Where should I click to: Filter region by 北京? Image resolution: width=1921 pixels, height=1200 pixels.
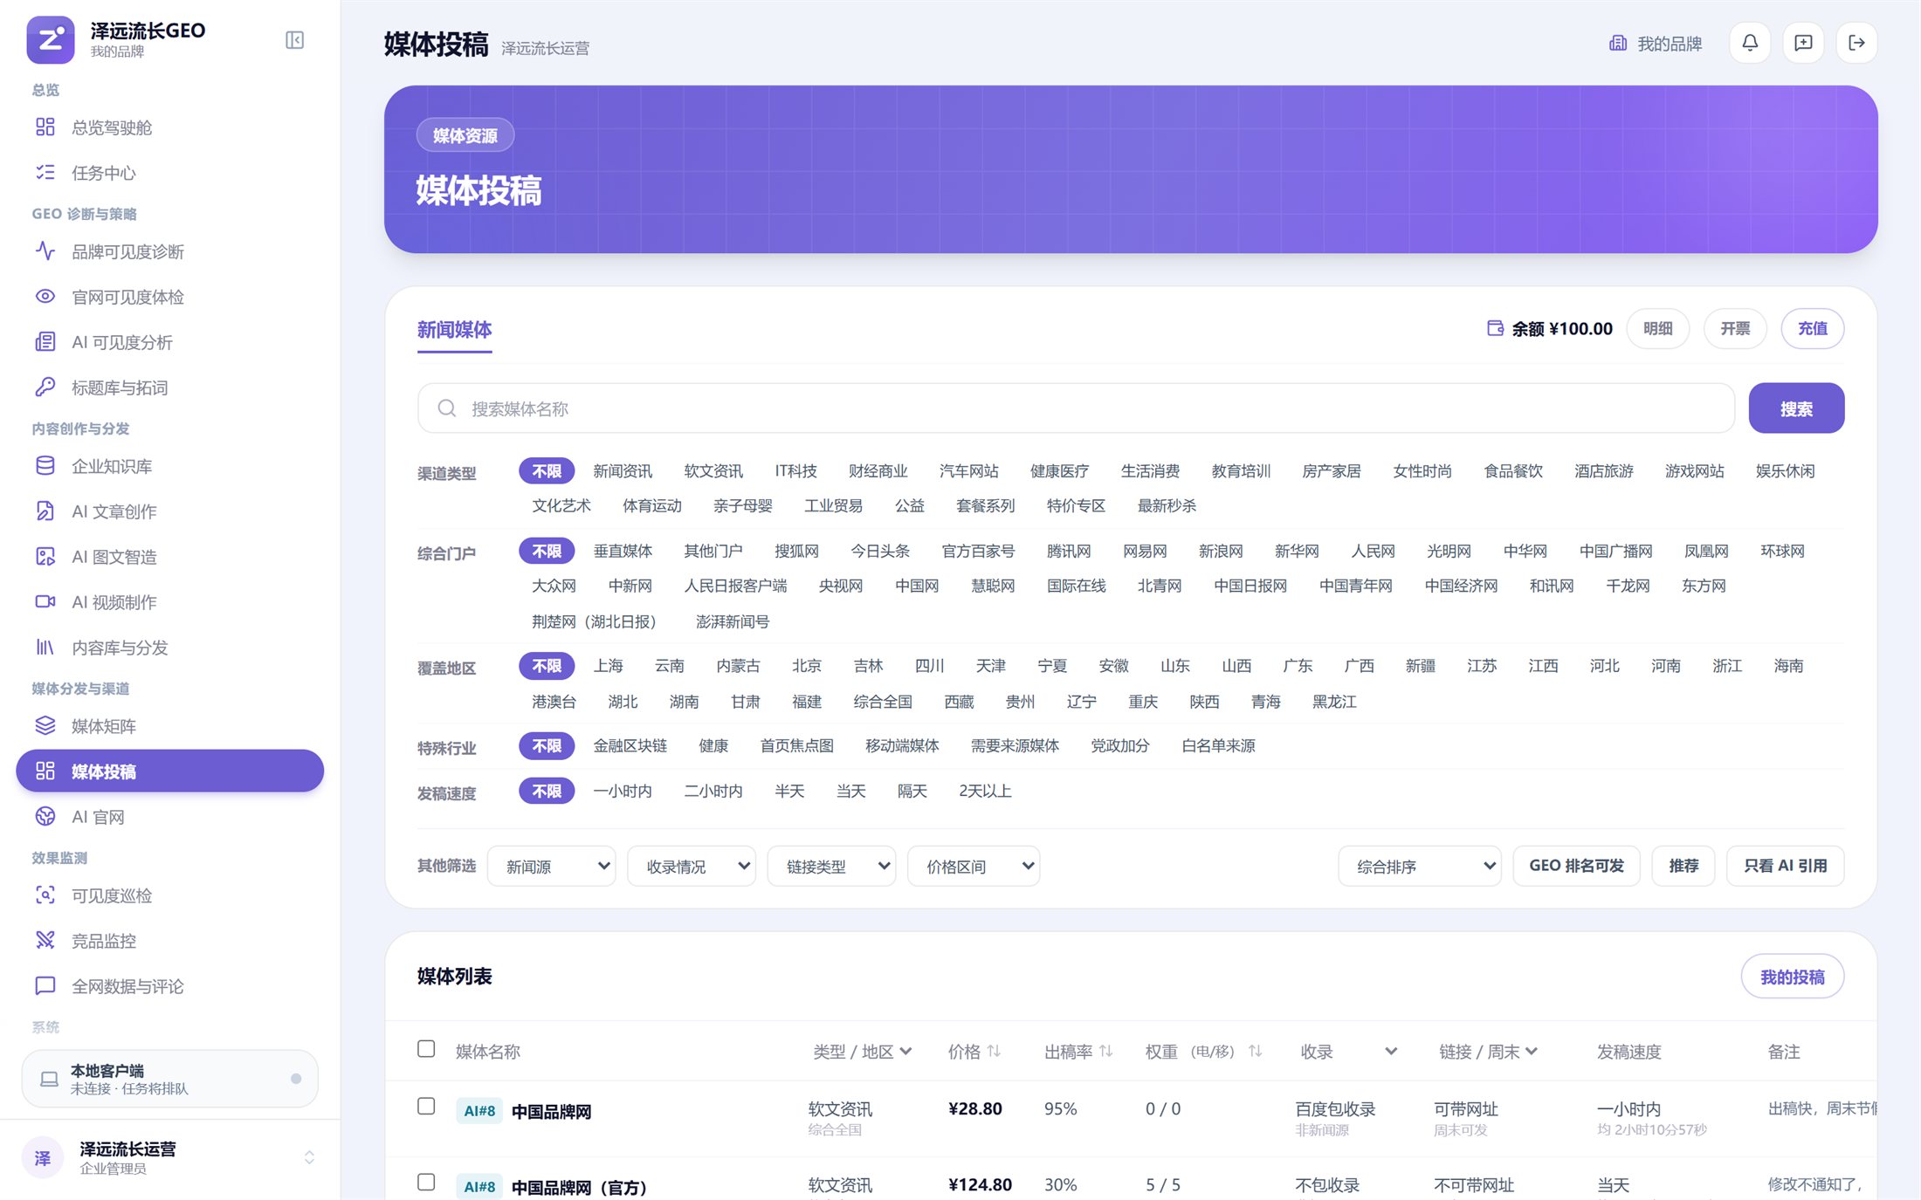806,666
